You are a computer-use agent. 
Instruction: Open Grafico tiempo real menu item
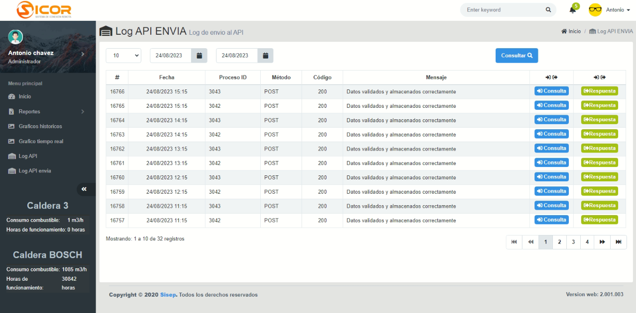pos(41,142)
